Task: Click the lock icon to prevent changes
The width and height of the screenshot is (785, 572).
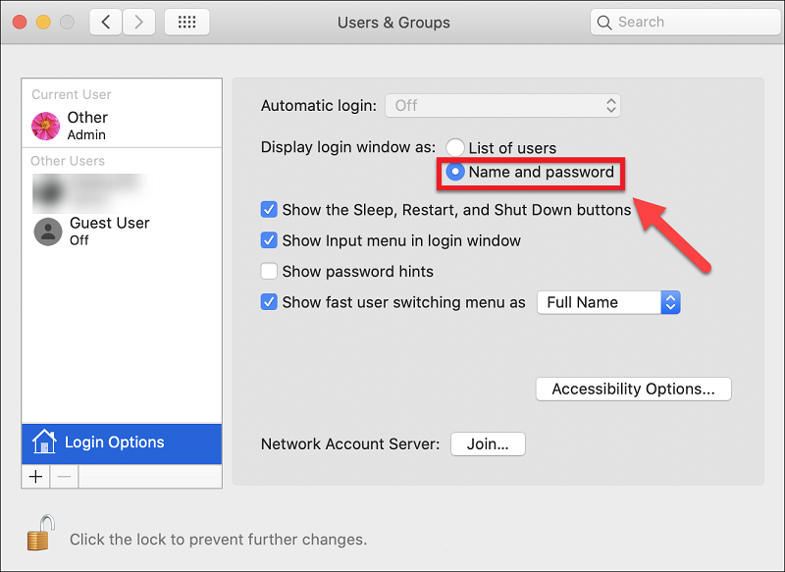Action: (38, 535)
